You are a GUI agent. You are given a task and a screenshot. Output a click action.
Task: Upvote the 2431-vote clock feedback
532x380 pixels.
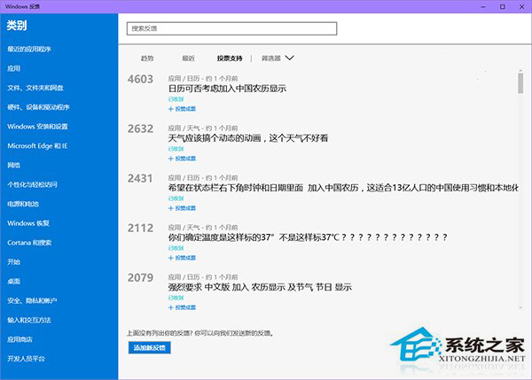pos(182,208)
